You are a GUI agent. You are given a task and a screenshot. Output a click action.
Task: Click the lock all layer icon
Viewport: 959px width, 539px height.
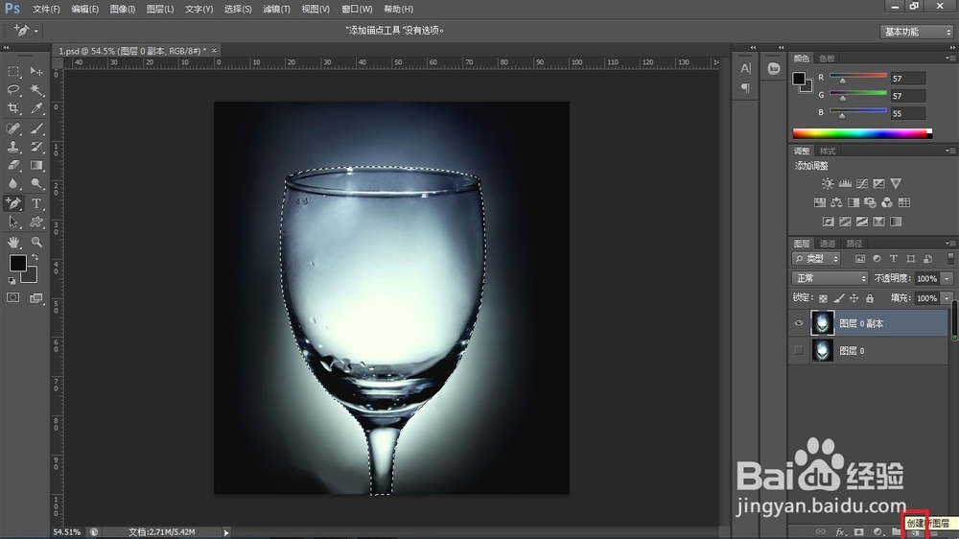[870, 299]
